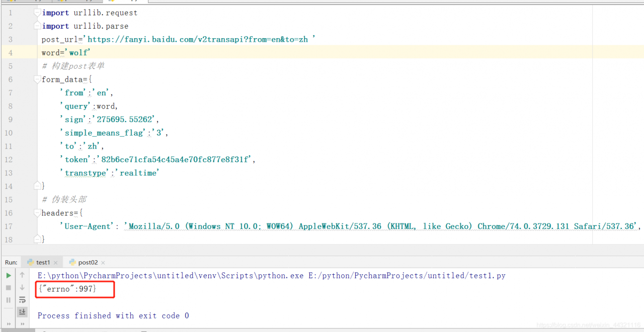644x332 pixels.
Task: Click the fold end marker at line 18
Action: 37,240
